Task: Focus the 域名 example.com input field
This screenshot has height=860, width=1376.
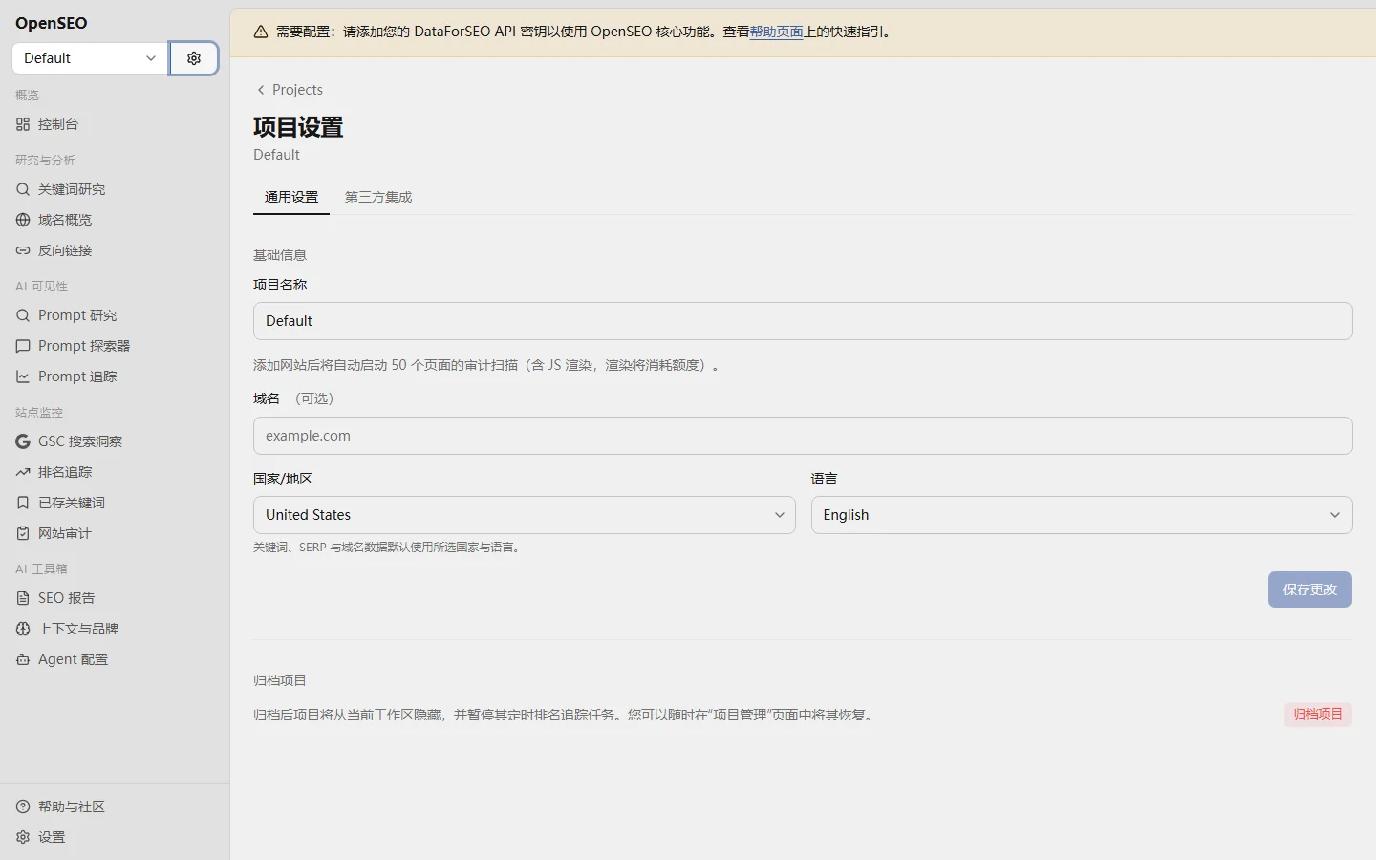Action: click(x=803, y=436)
